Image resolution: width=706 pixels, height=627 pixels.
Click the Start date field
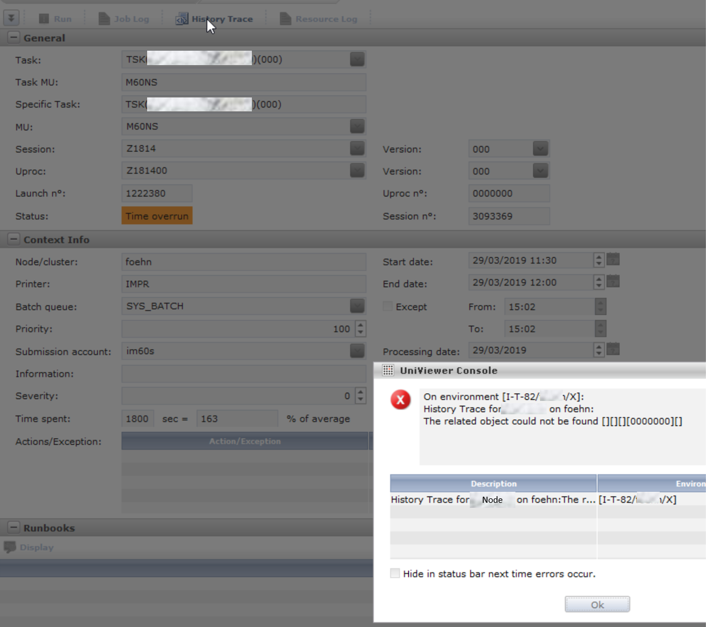[530, 260]
